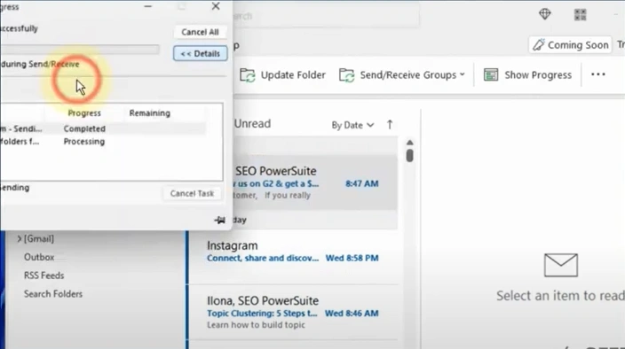This screenshot has height=349, width=625.
Task: Click the Coming Soon megaphone icon
Action: 539,45
